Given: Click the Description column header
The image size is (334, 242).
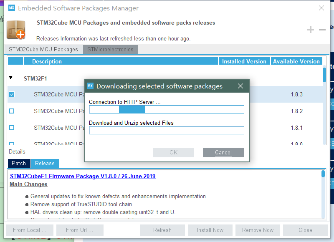Looking at the screenshot, I should [x=121, y=61].
